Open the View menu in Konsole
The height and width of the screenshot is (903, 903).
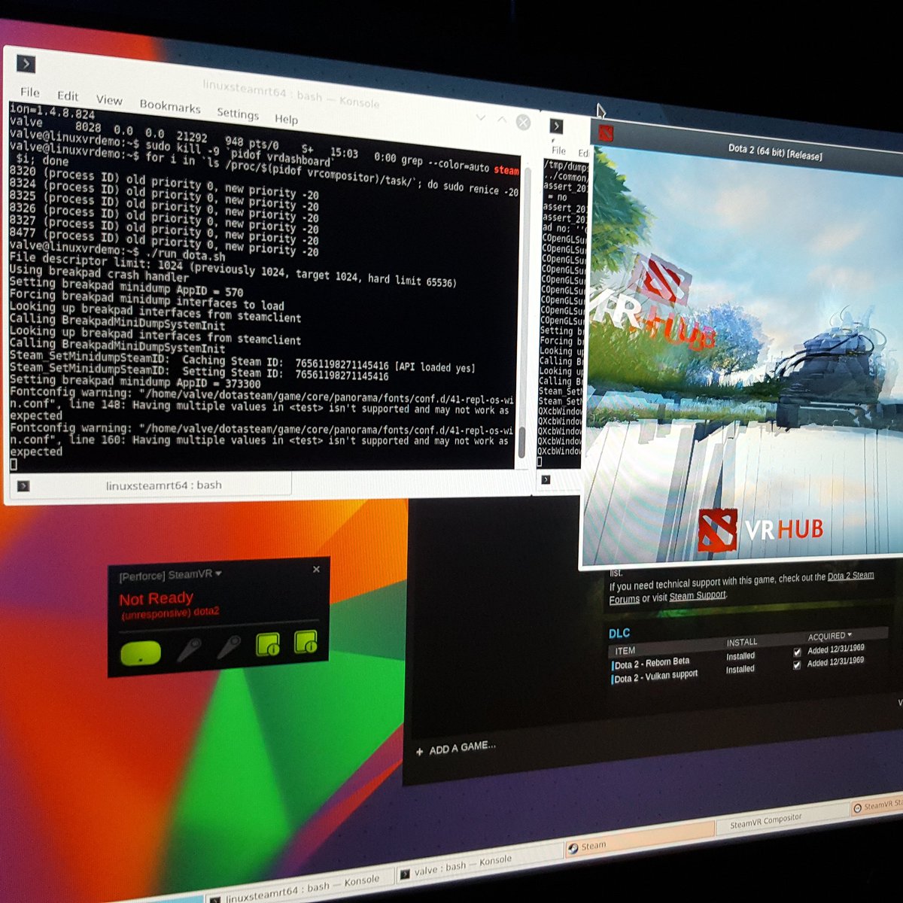(109, 99)
